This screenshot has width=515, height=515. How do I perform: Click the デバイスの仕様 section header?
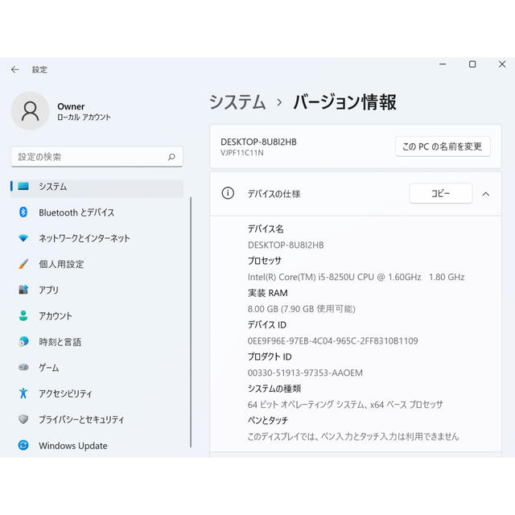point(356,194)
